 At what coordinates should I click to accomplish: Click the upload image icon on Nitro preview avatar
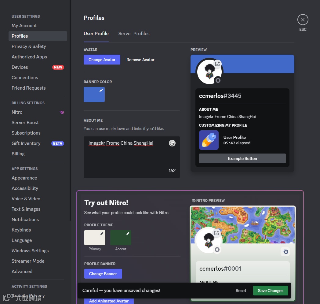point(216,233)
